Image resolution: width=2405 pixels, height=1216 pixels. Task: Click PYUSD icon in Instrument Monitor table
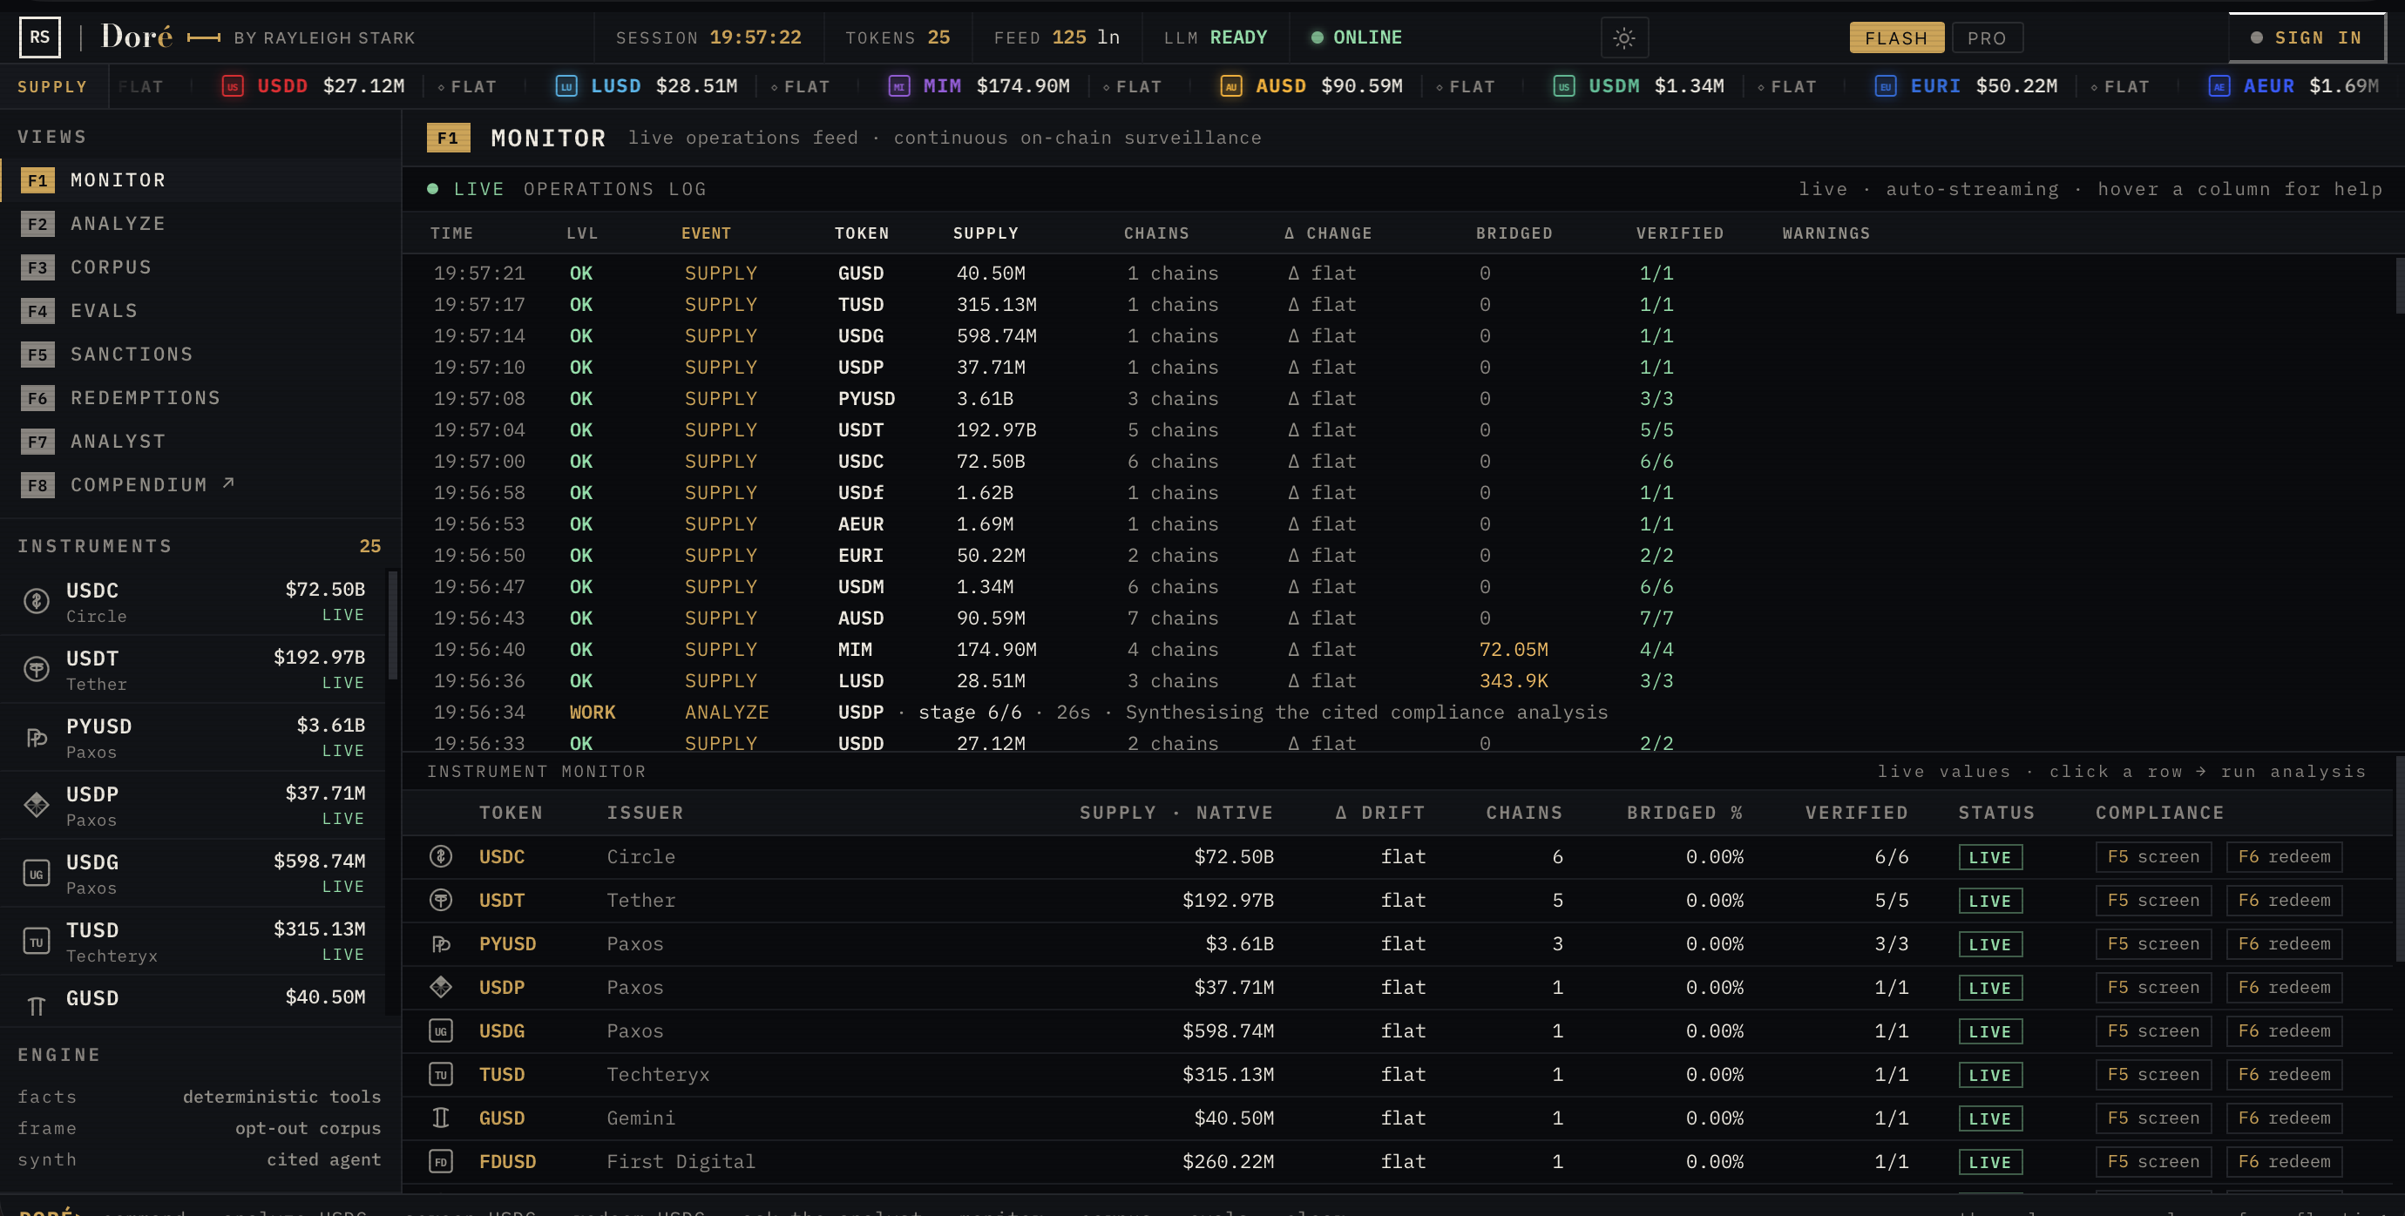(x=441, y=943)
